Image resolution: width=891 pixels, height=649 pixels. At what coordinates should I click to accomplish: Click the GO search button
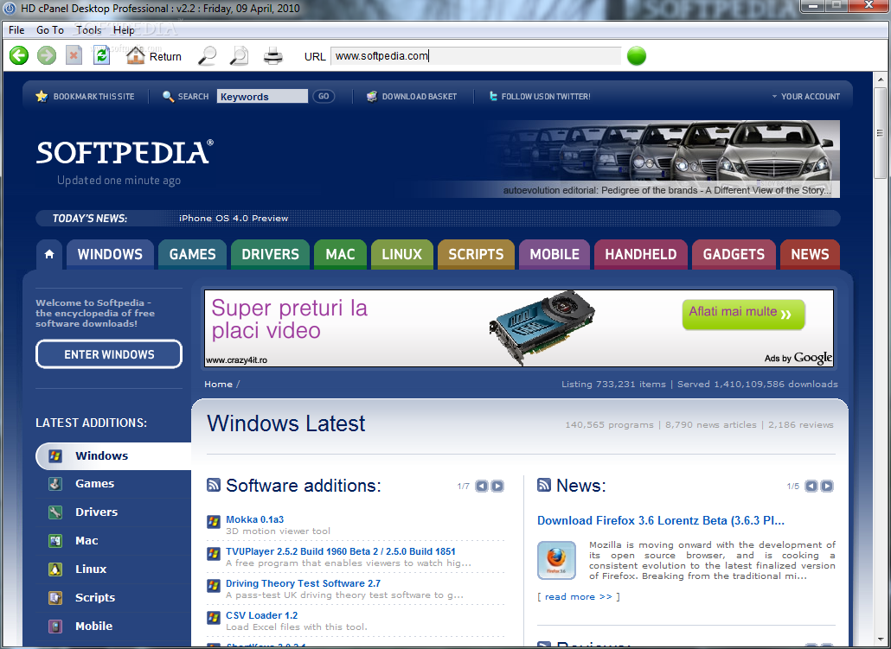coord(324,96)
